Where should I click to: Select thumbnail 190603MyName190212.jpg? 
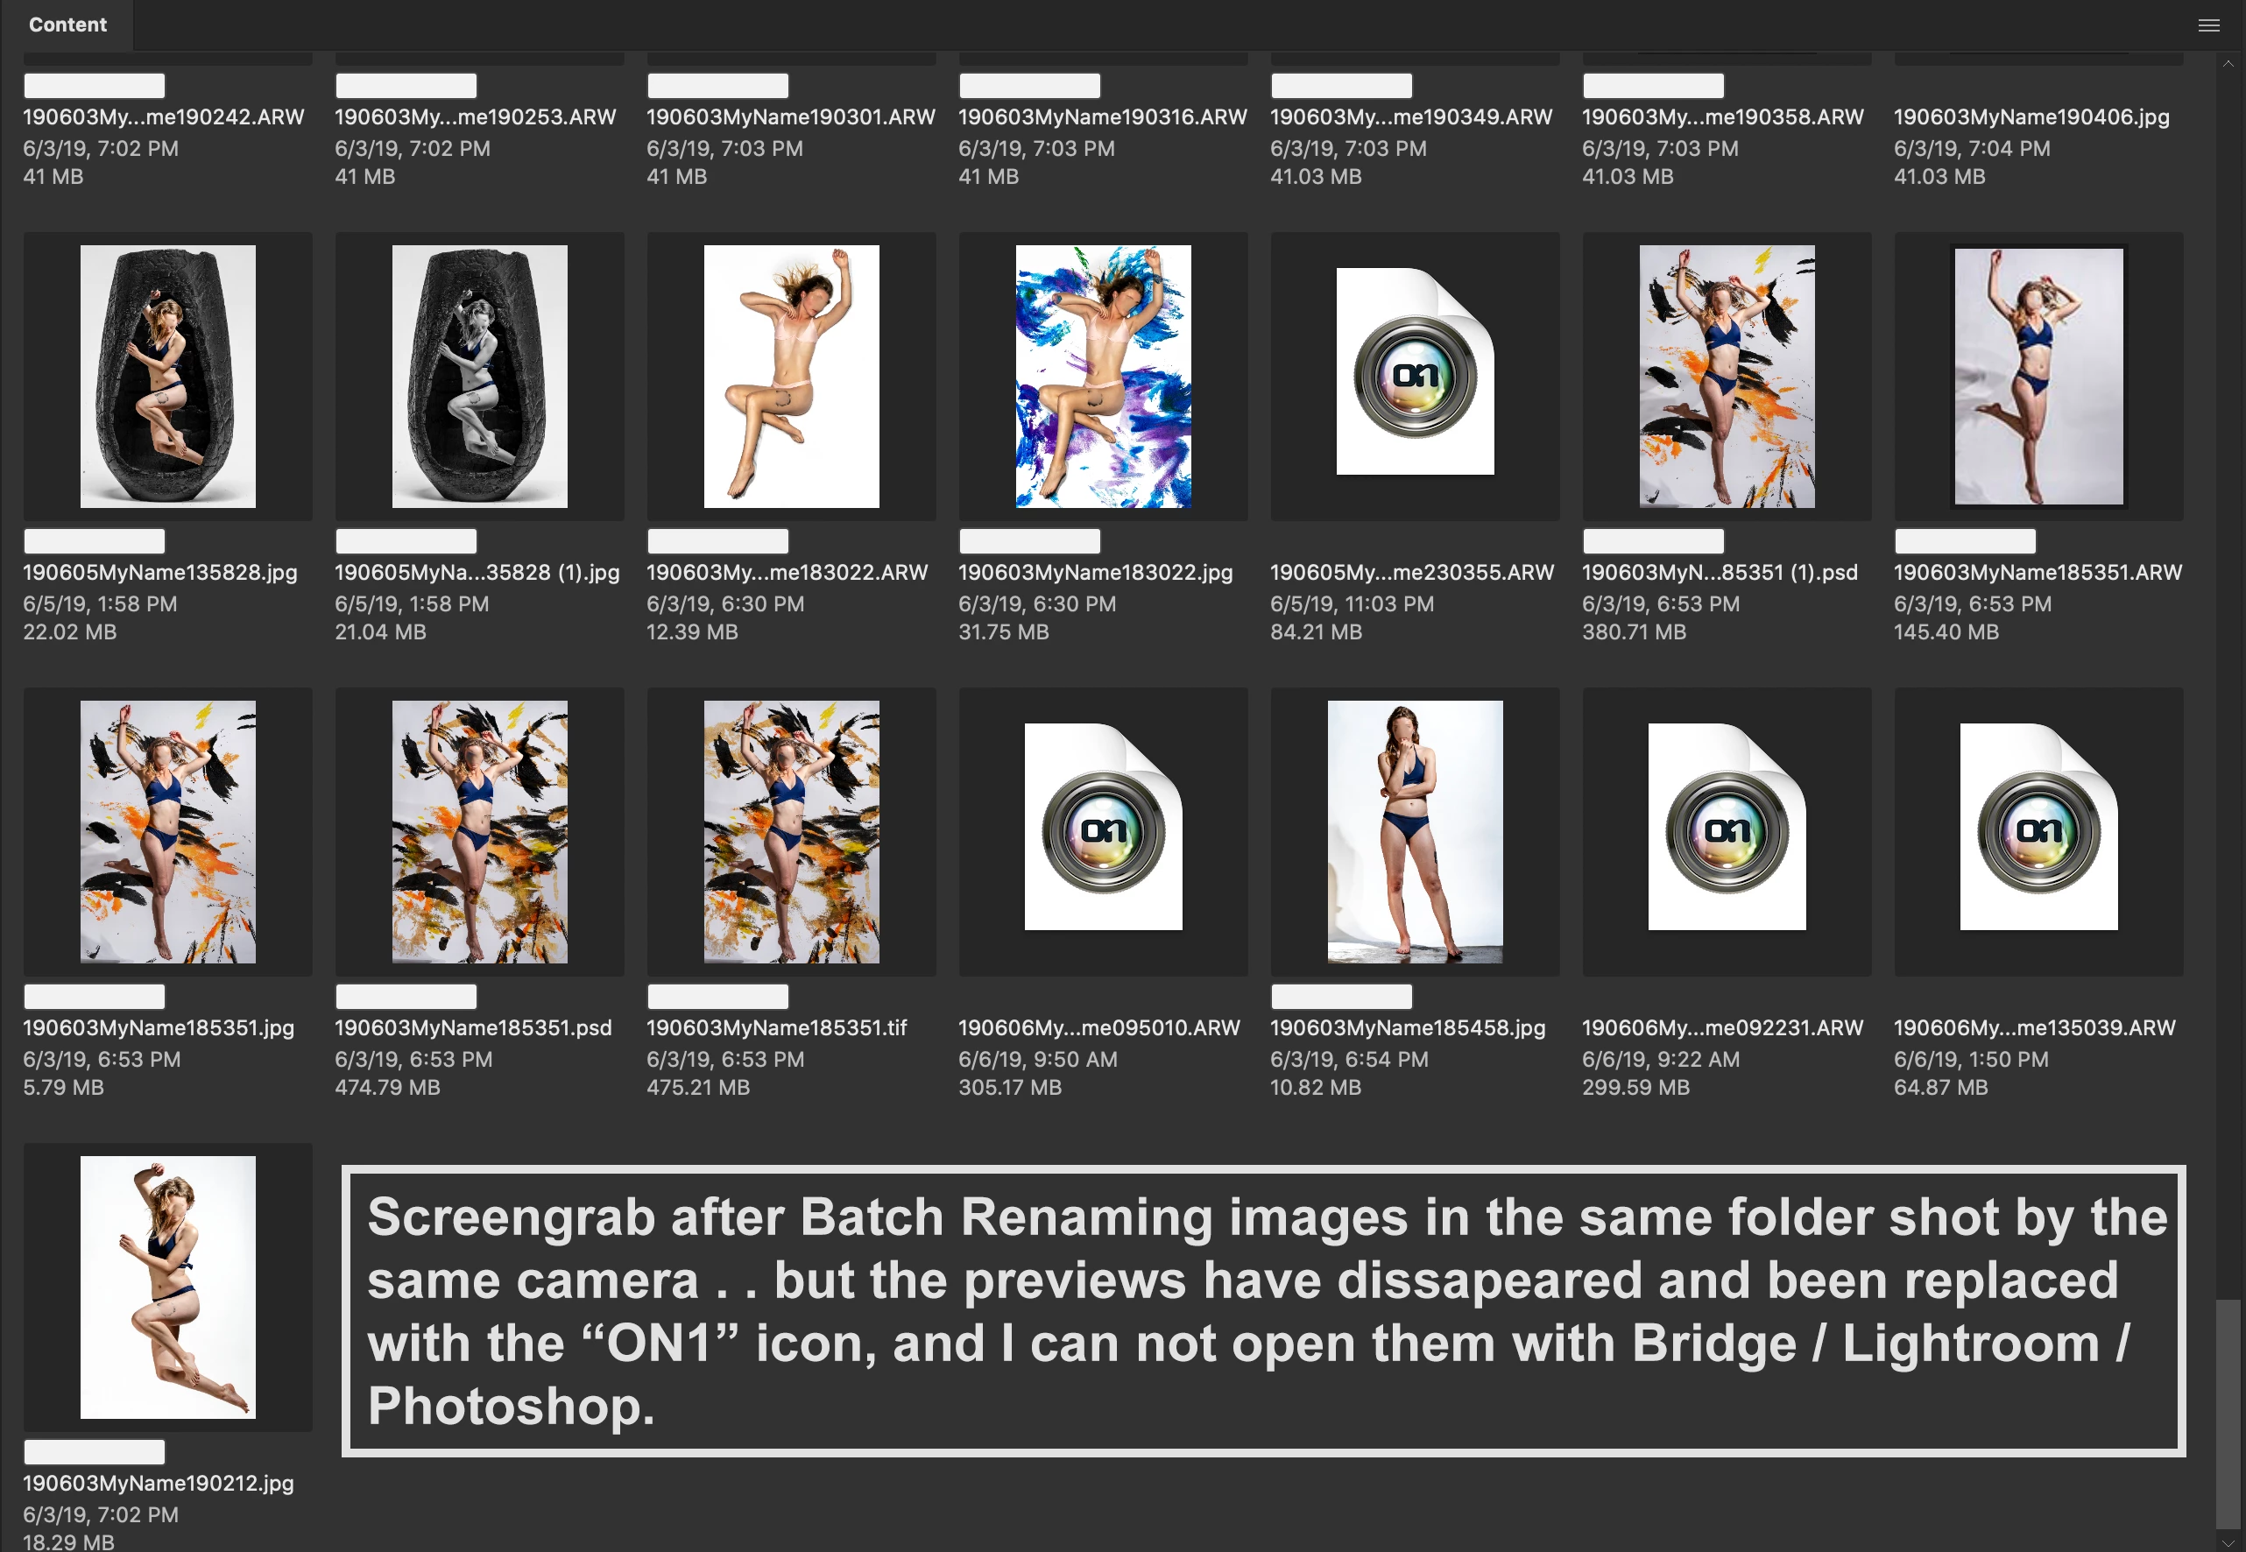click(x=168, y=1287)
